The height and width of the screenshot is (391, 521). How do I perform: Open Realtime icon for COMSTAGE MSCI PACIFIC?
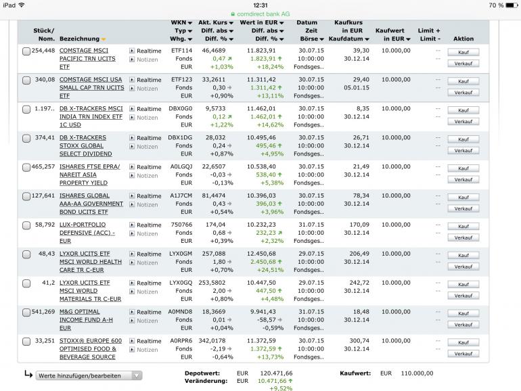pos(132,51)
